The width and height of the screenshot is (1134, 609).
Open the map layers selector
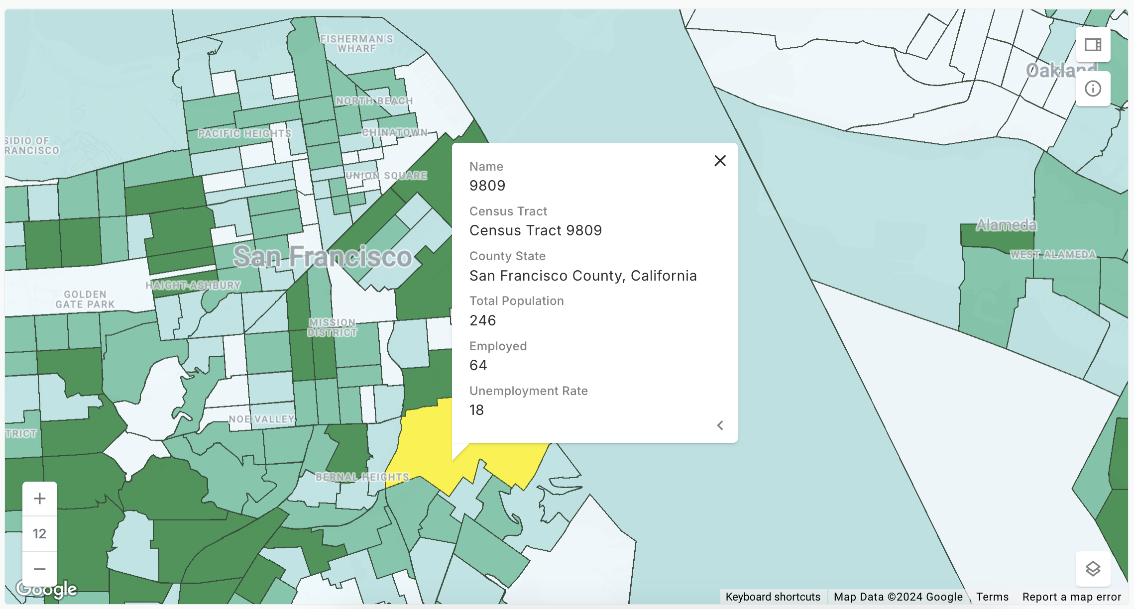coord(1093,569)
